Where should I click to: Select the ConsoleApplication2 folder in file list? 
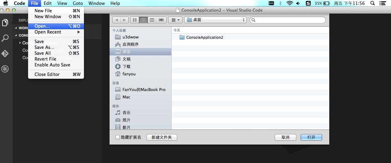(x=250, y=37)
